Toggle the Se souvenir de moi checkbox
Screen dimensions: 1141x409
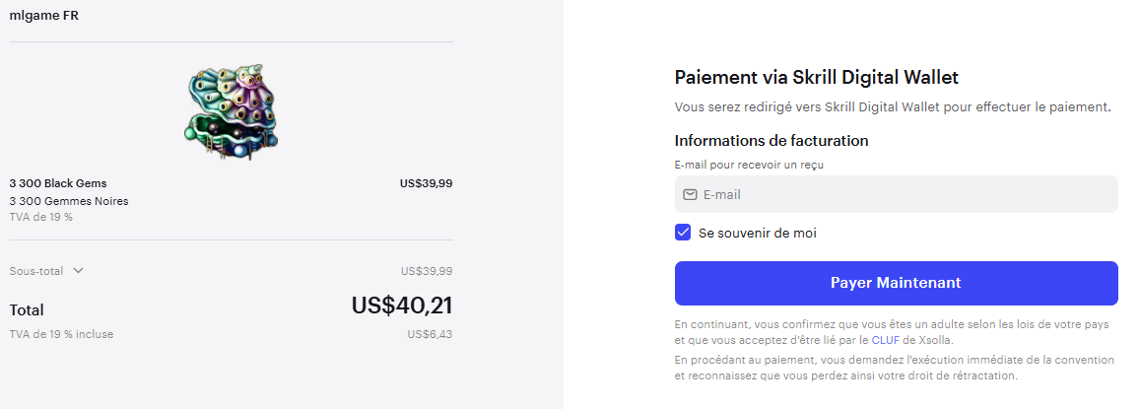tap(683, 233)
